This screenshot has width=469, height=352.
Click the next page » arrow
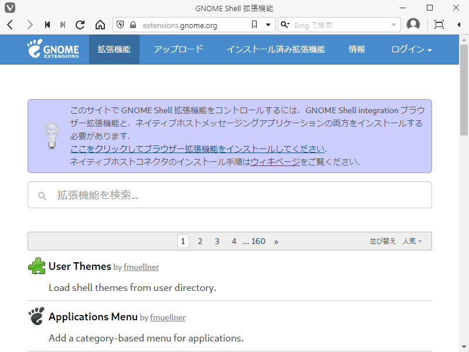[276, 242]
